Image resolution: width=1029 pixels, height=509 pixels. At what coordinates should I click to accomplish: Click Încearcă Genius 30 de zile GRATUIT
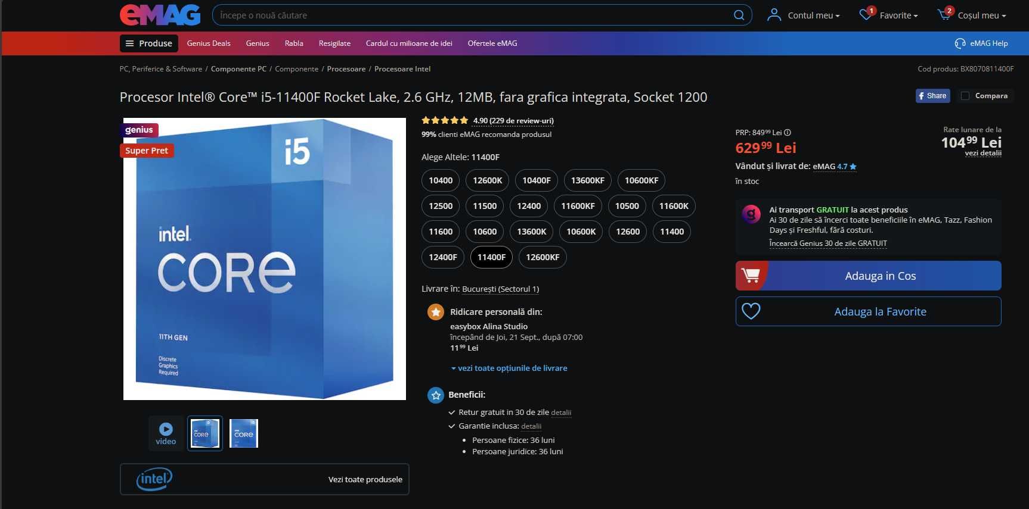coord(828,243)
